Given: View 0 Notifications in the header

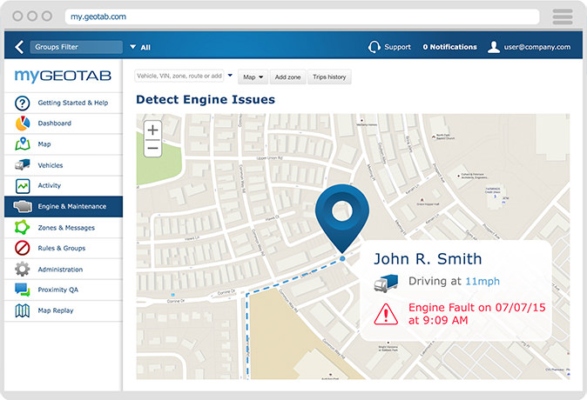Looking at the screenshot, I should 450,47.
